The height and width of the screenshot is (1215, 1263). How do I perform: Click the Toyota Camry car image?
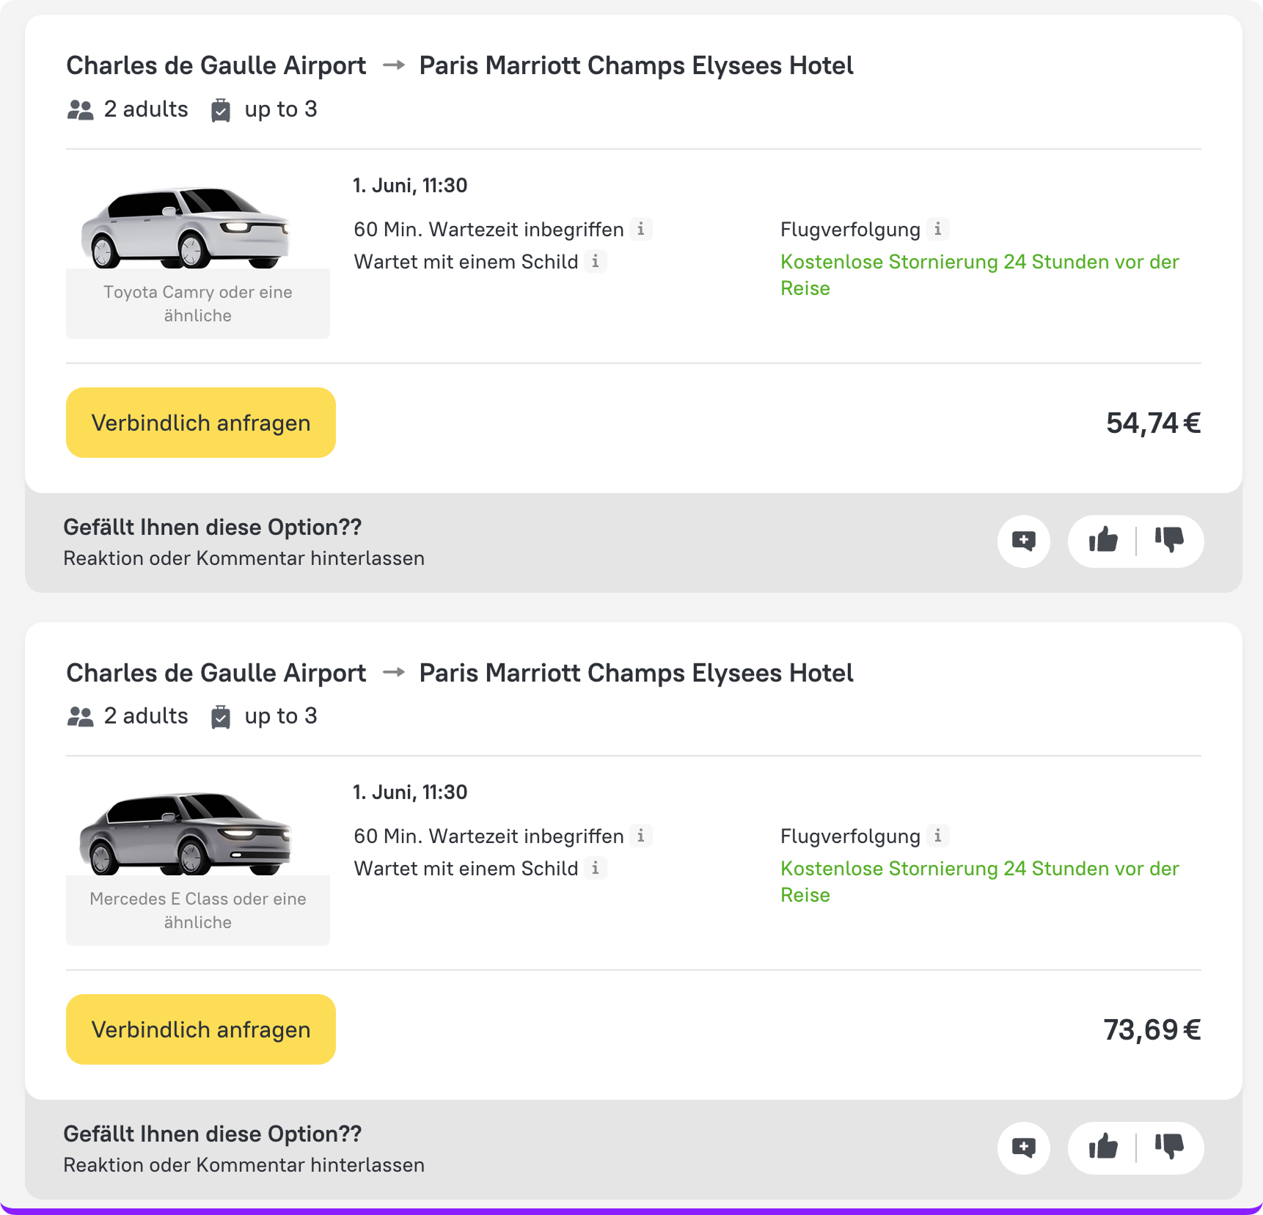coord(186,227)
